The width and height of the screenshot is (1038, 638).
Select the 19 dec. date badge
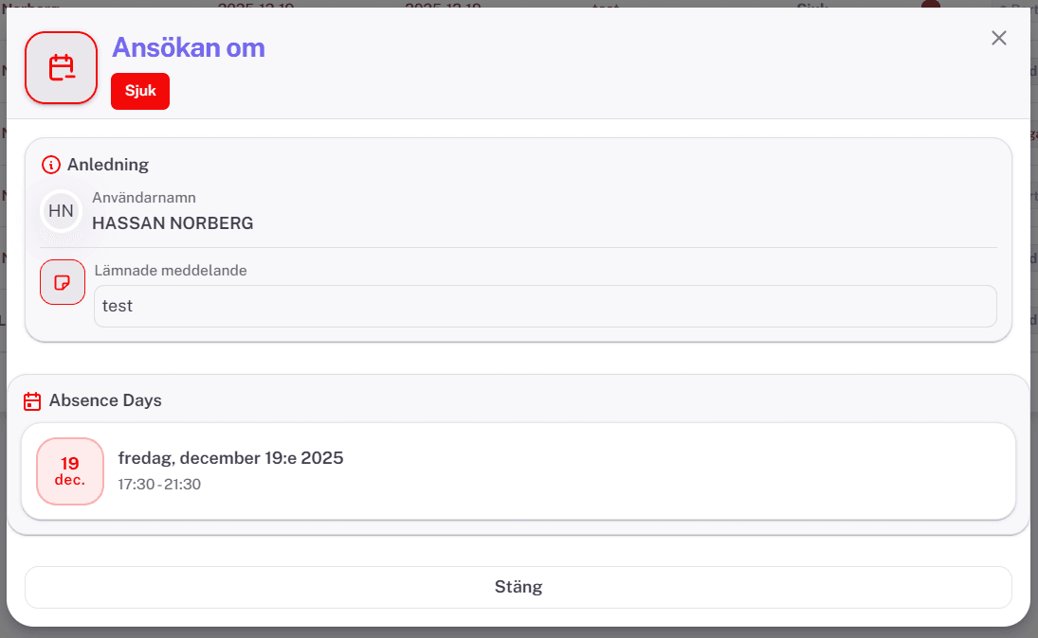coord(70,470)
